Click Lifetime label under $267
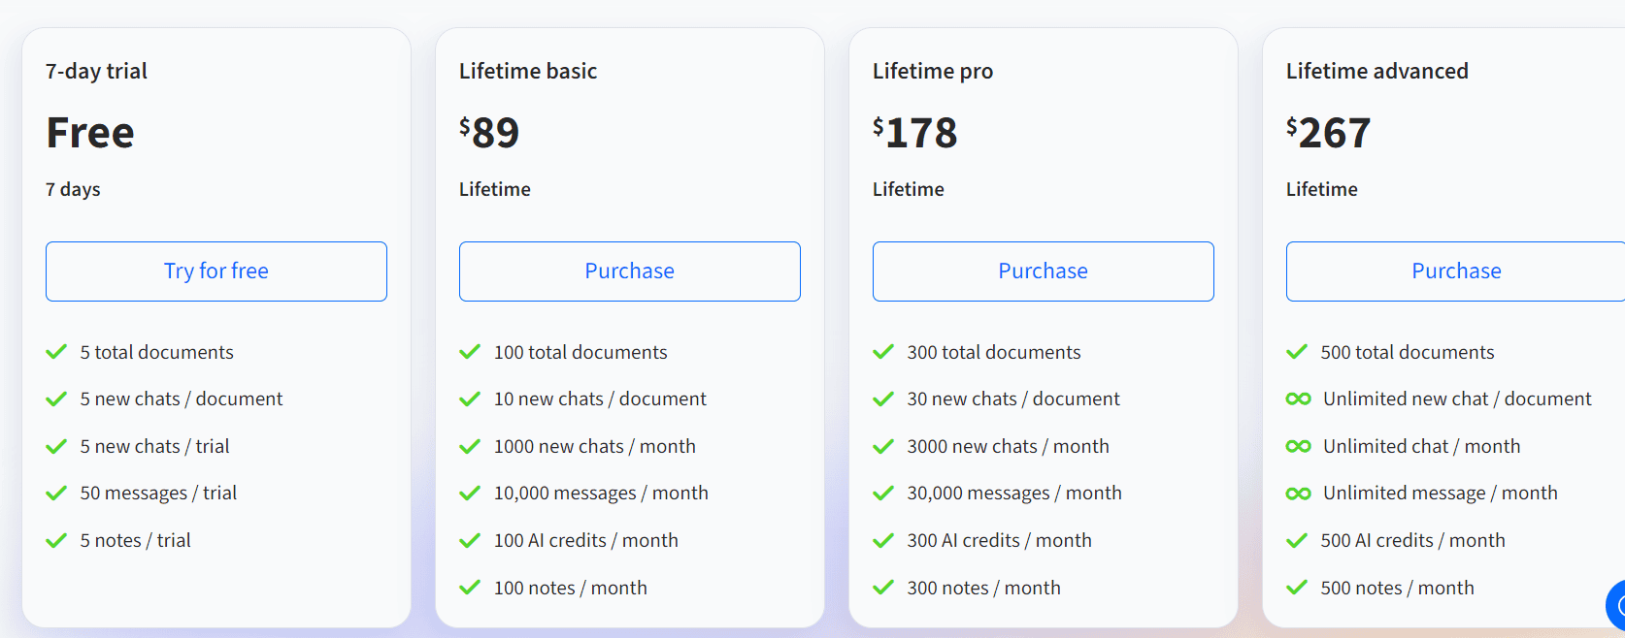The image size is (1625, 638). [1322, 189]
